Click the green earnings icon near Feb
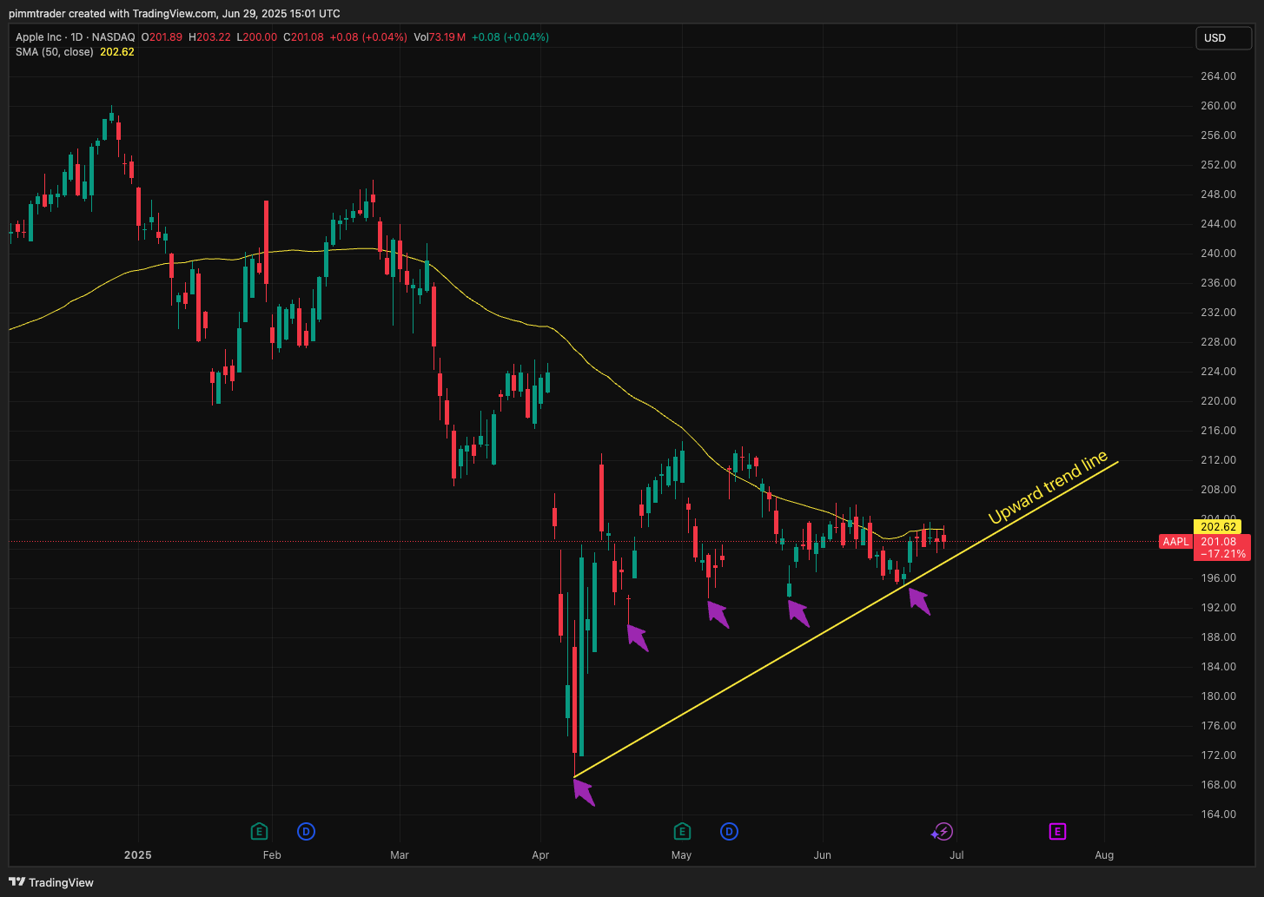 click(x=259, y=832)
